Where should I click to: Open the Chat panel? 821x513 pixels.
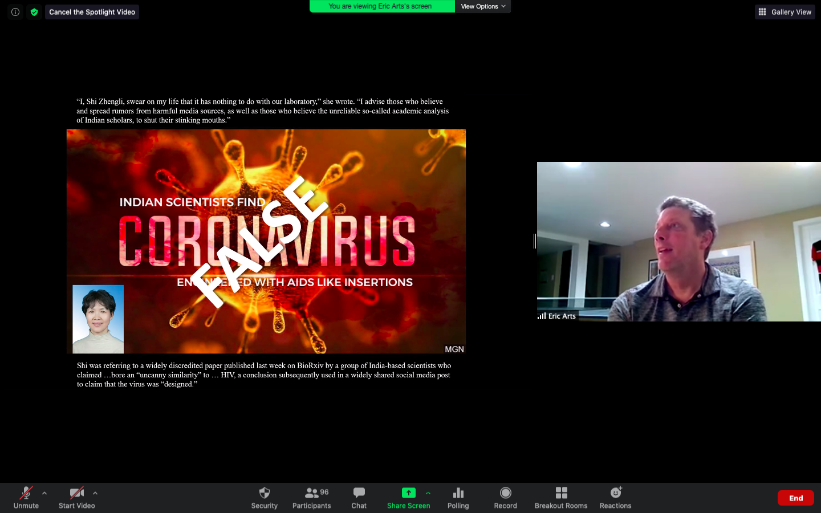click(x=359, y=497)
